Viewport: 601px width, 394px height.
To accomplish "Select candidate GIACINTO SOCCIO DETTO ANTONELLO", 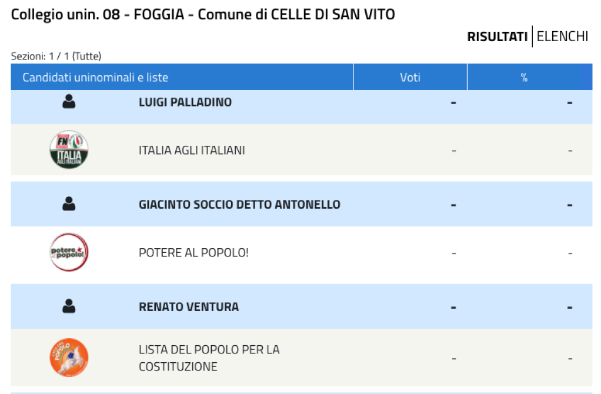I will point(239,205).
